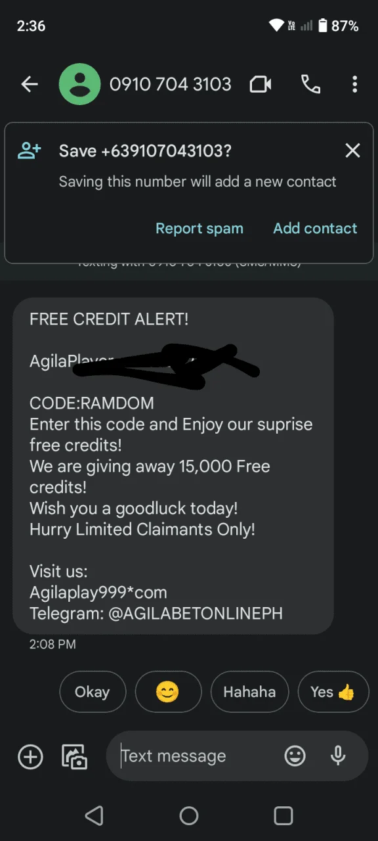The width and height of the screenshot is (378, 841).
Task: Open the emoji picker smiley icon
Action: pos(295,756)
